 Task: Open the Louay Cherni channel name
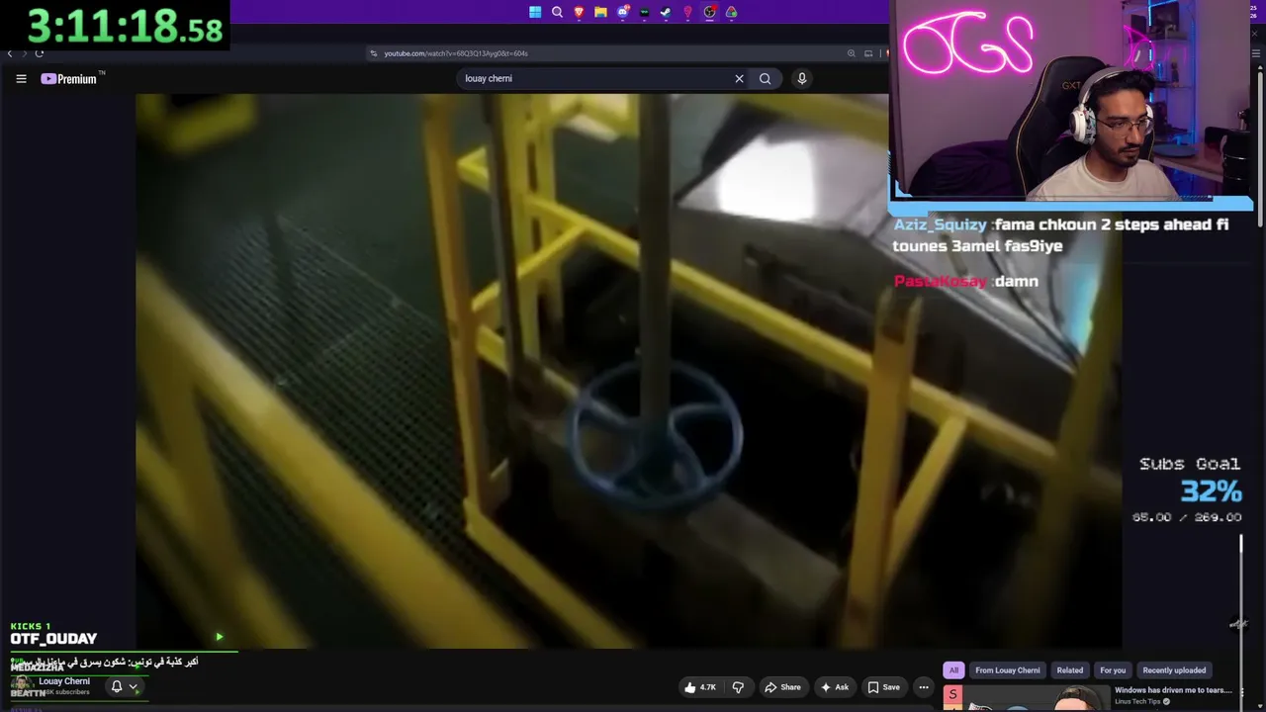tap(64, 681)
